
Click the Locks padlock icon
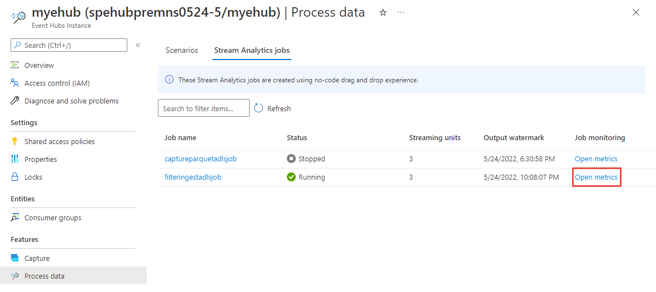tap(15, 176)
